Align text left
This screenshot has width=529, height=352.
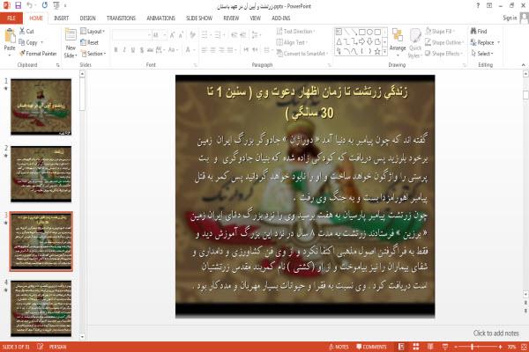205,50
